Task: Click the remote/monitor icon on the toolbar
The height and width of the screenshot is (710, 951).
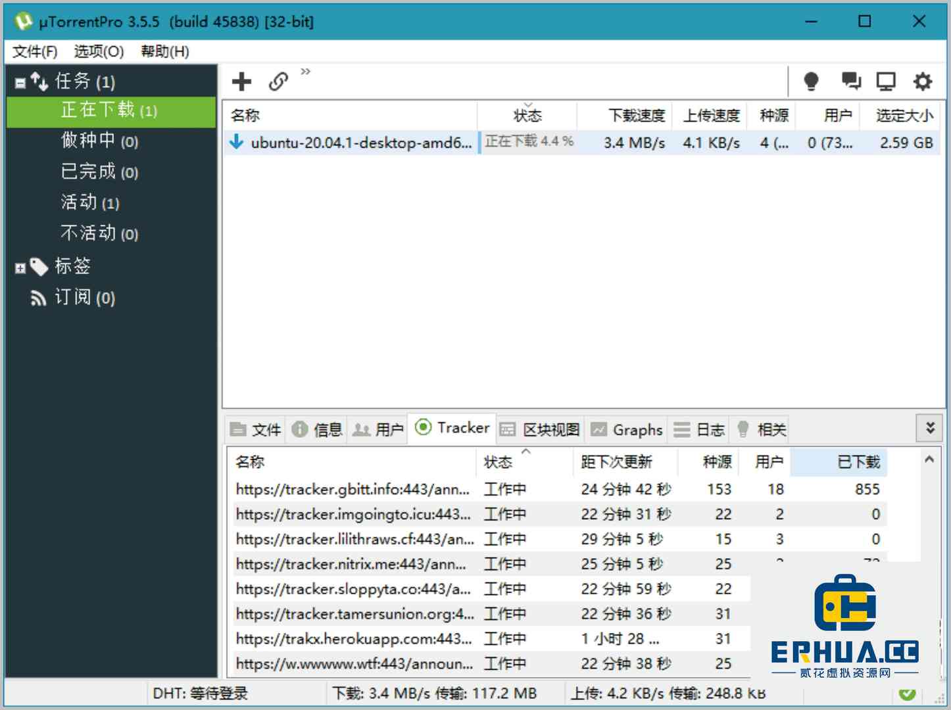Action: click(x=886, y=81)
